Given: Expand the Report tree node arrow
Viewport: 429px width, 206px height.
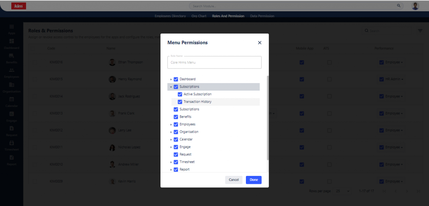Looking at the screenshot, I should (x=171, y=170).
